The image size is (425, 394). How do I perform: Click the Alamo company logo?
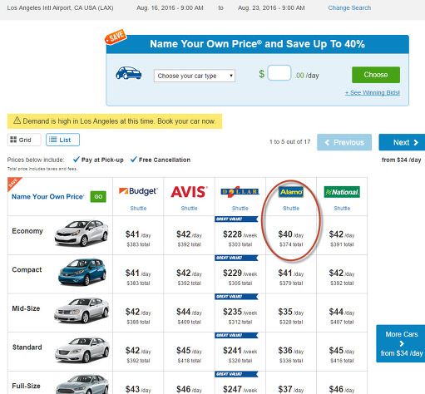291,192
